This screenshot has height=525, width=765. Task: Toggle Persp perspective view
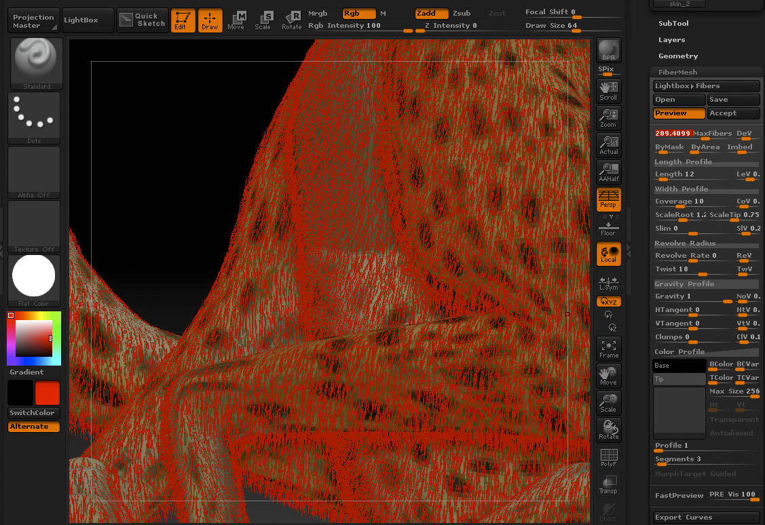tap(608, 199)
